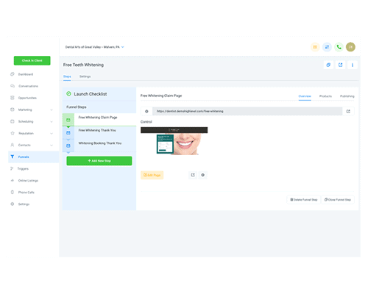Click the Phone Calls icon
368x294 pixels.
coord(13,192)
